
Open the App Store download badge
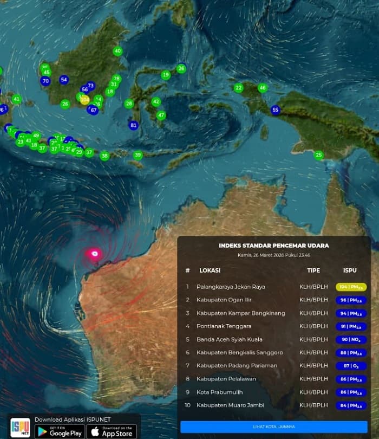pos(112,431)
